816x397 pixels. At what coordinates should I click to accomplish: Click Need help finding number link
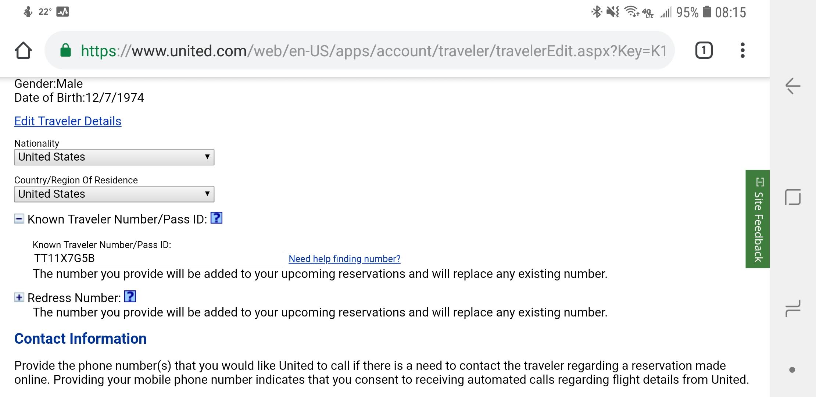point(344,259)
